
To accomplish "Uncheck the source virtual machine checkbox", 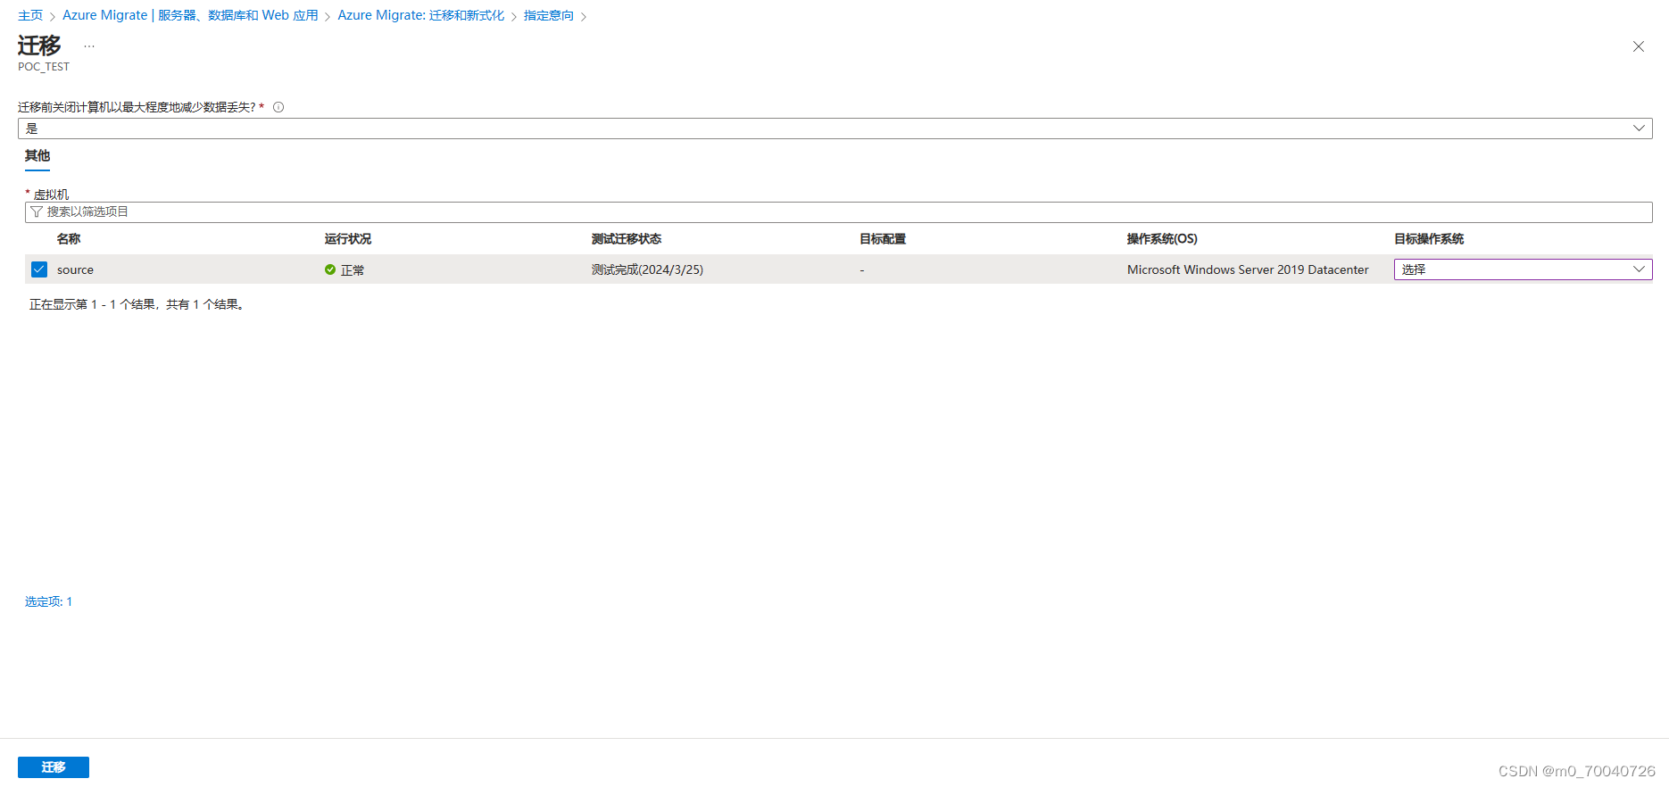I will click(39, 269).
